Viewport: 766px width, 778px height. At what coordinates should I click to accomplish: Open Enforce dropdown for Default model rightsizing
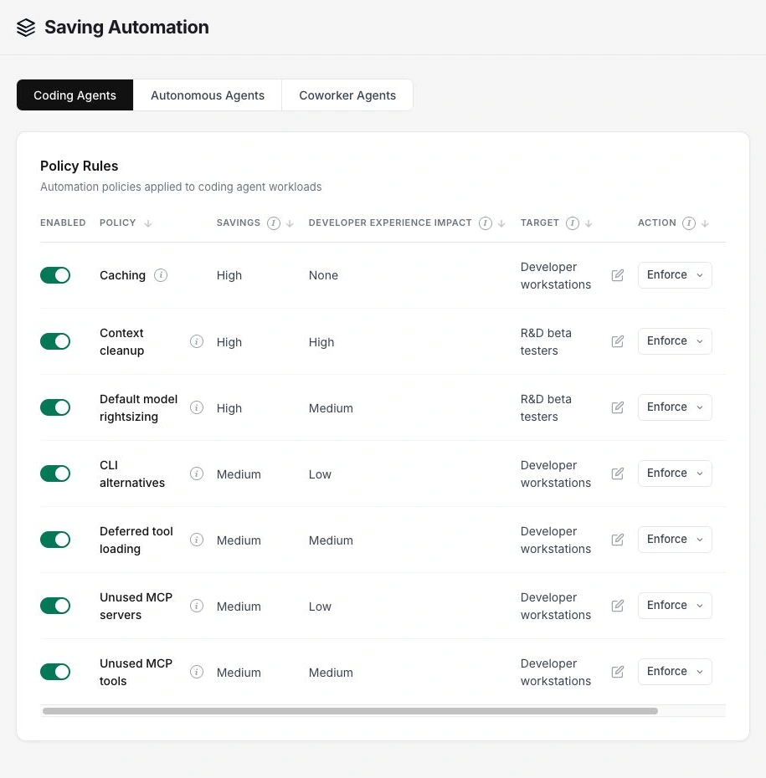[x=675, y=407]
